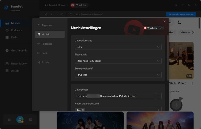The width and height of the screenshot is (201, 129).
Task: Expand the Uitvoerformaat MP3 dropdown
Action: (x=118, y=47)
